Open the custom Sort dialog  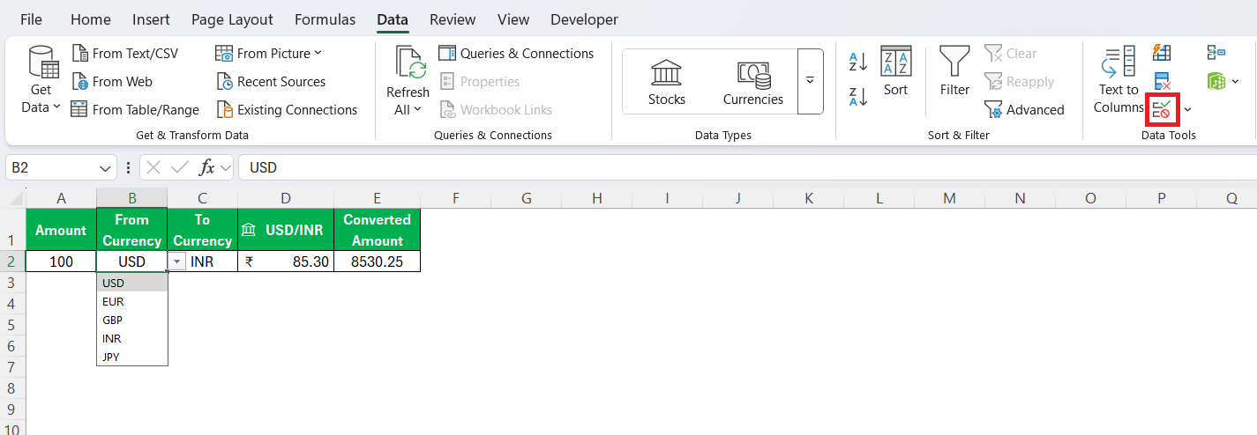click(895, 70)
